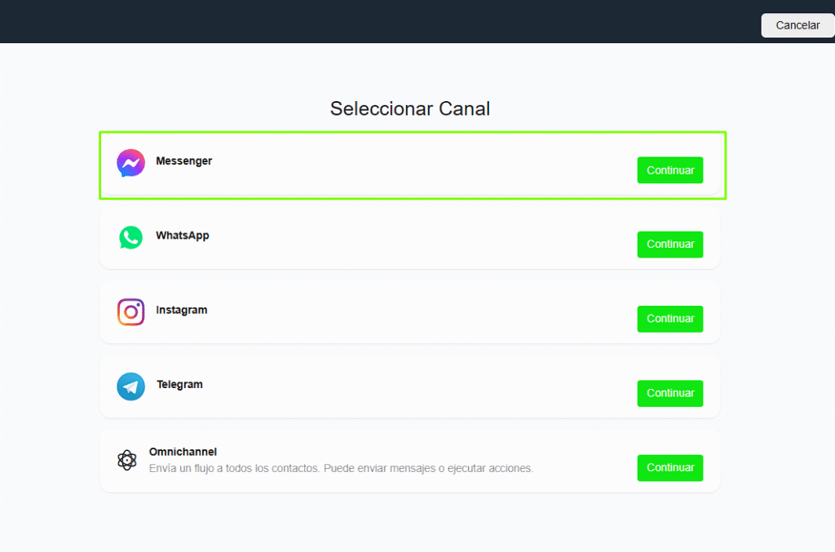Click the Telegram icon
835x552 pixels.
[130, 386]
